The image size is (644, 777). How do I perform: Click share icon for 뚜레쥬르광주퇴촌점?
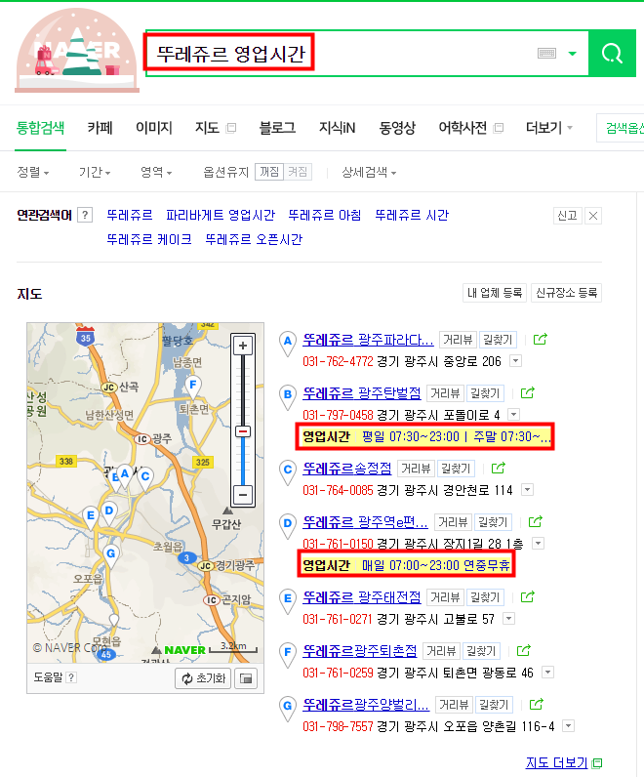(524, 651)
